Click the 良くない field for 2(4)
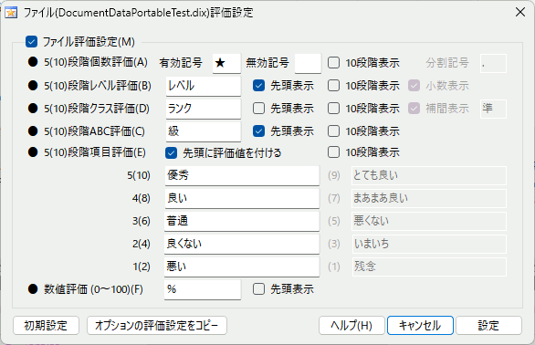Viewport: 535px width, 345px height. point(242,244)
